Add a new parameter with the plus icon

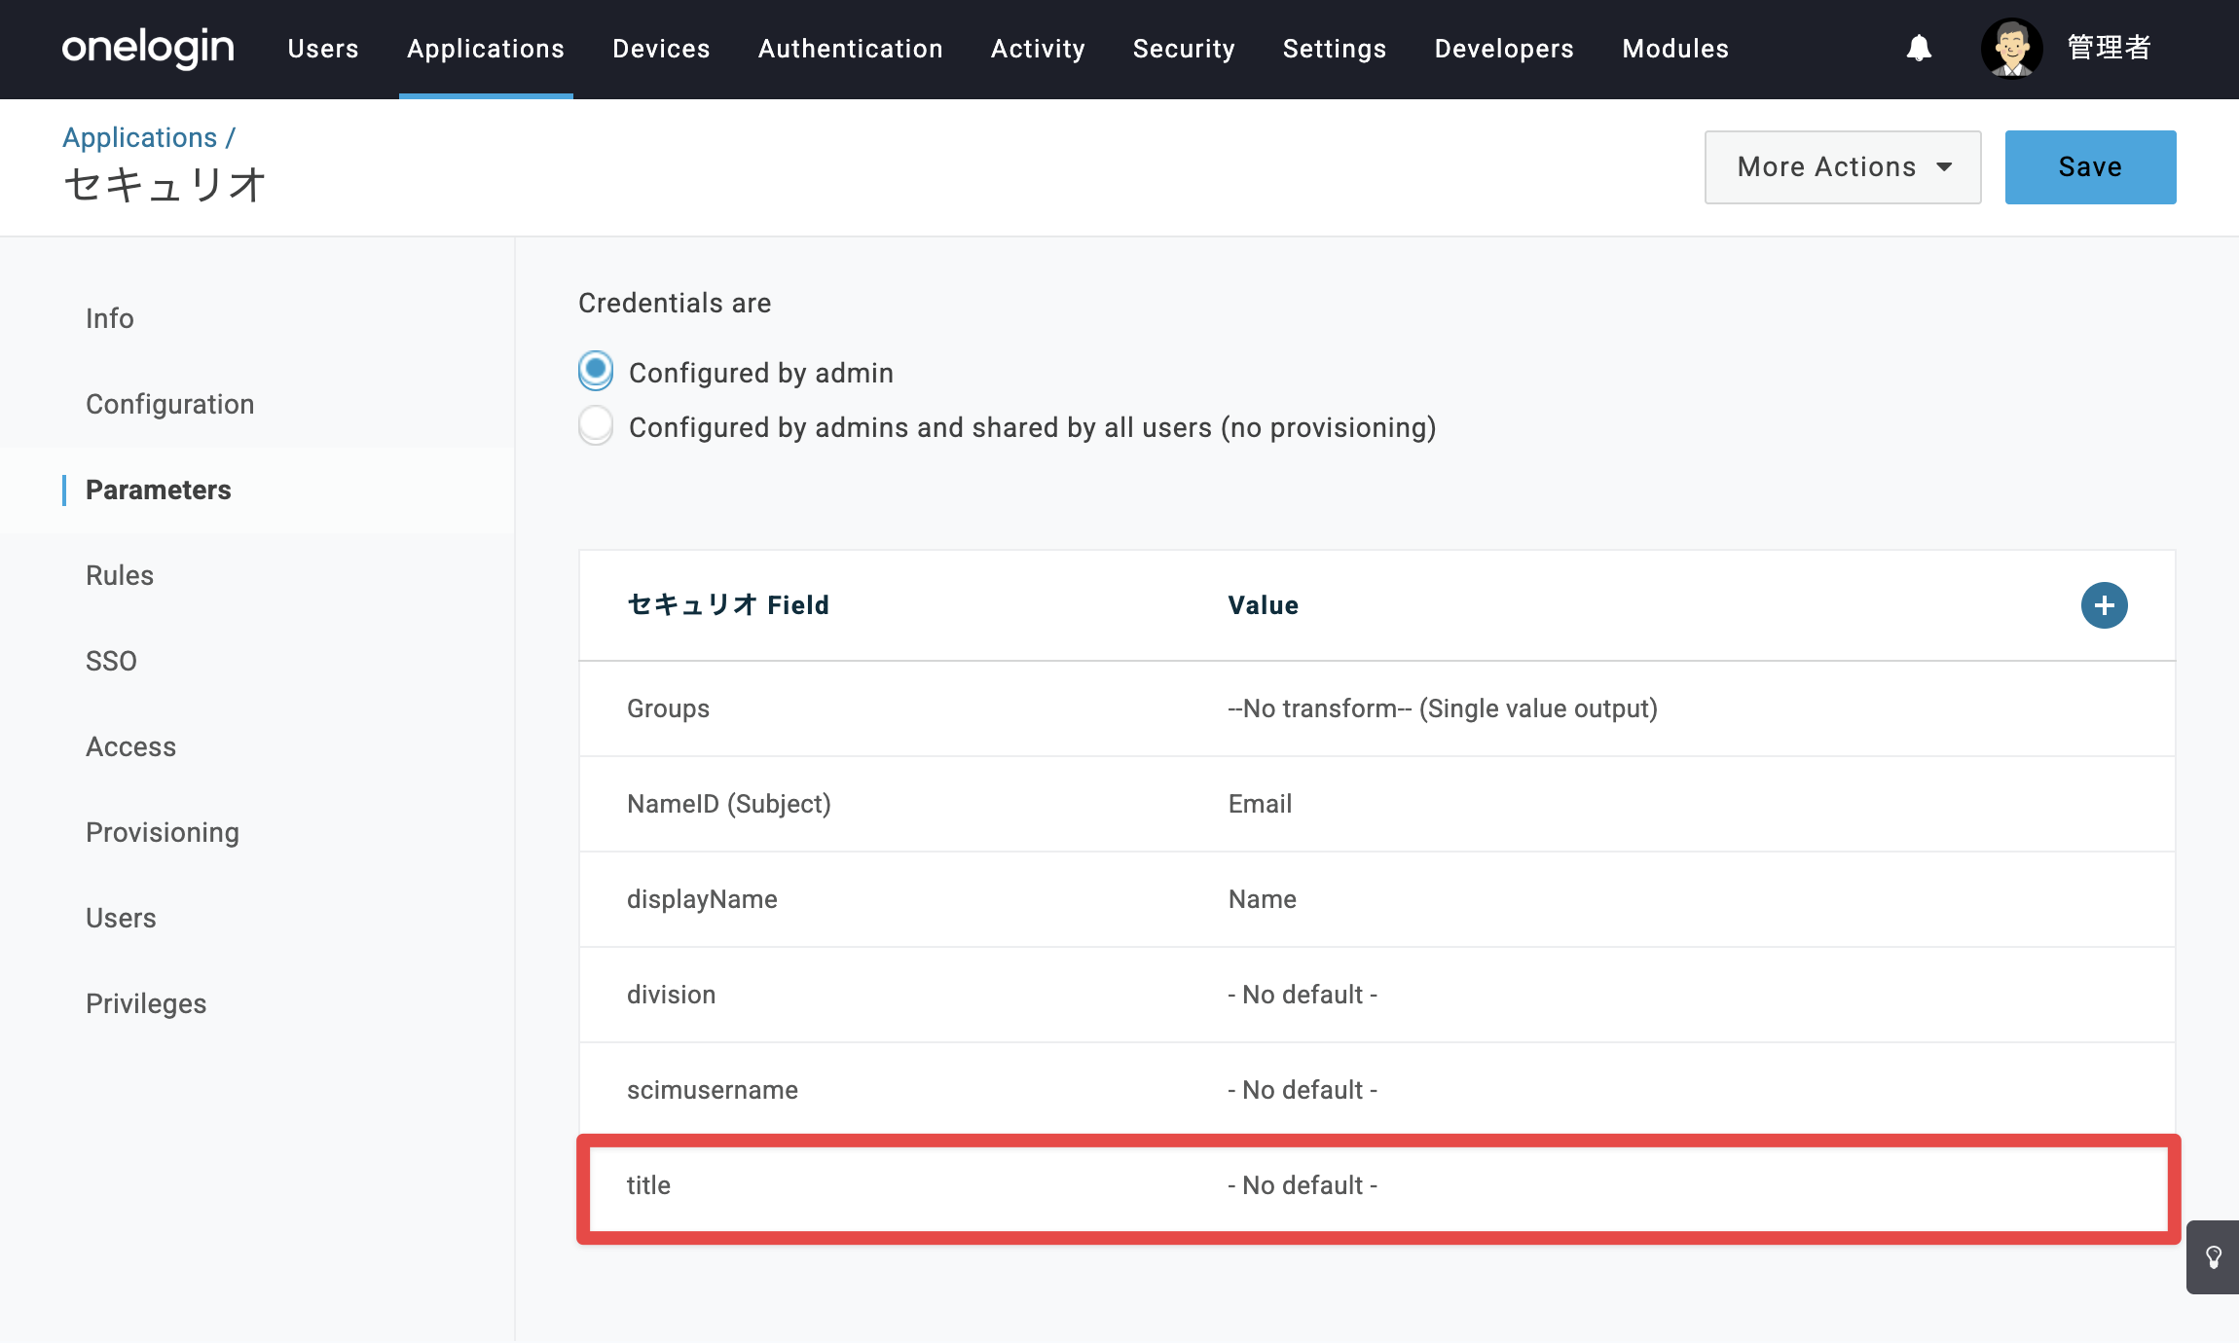[x=2104, y=605]
